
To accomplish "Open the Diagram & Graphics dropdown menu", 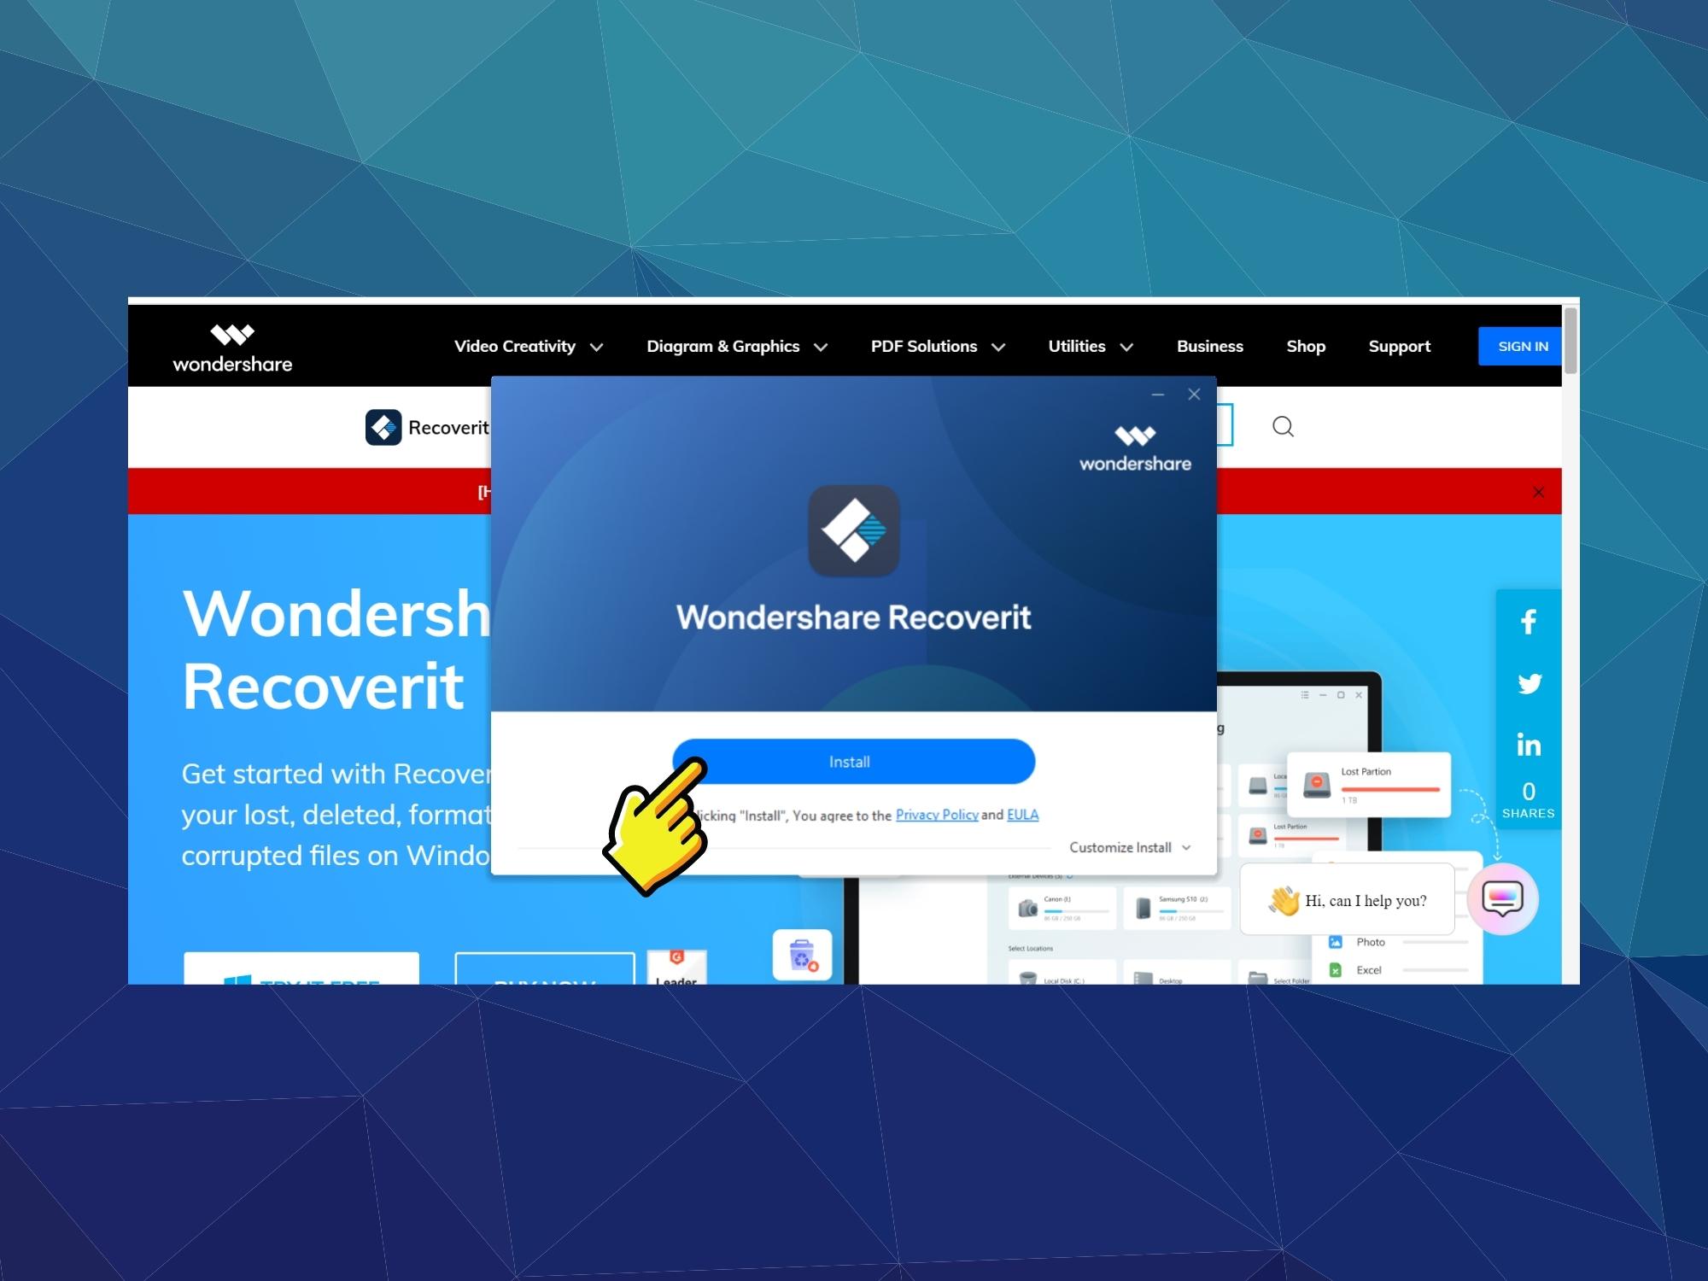I will click(x=734, y=348).
